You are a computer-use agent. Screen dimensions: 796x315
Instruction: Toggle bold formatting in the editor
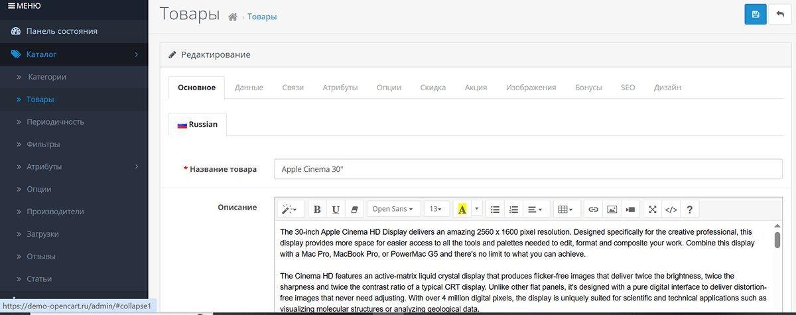coord(317,209)
